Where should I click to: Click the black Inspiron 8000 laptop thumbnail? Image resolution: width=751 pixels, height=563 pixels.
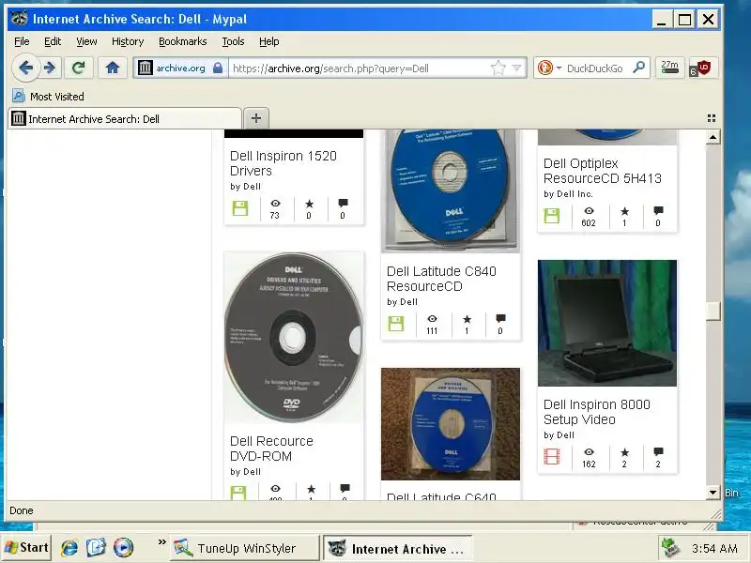tap(606, 323)
